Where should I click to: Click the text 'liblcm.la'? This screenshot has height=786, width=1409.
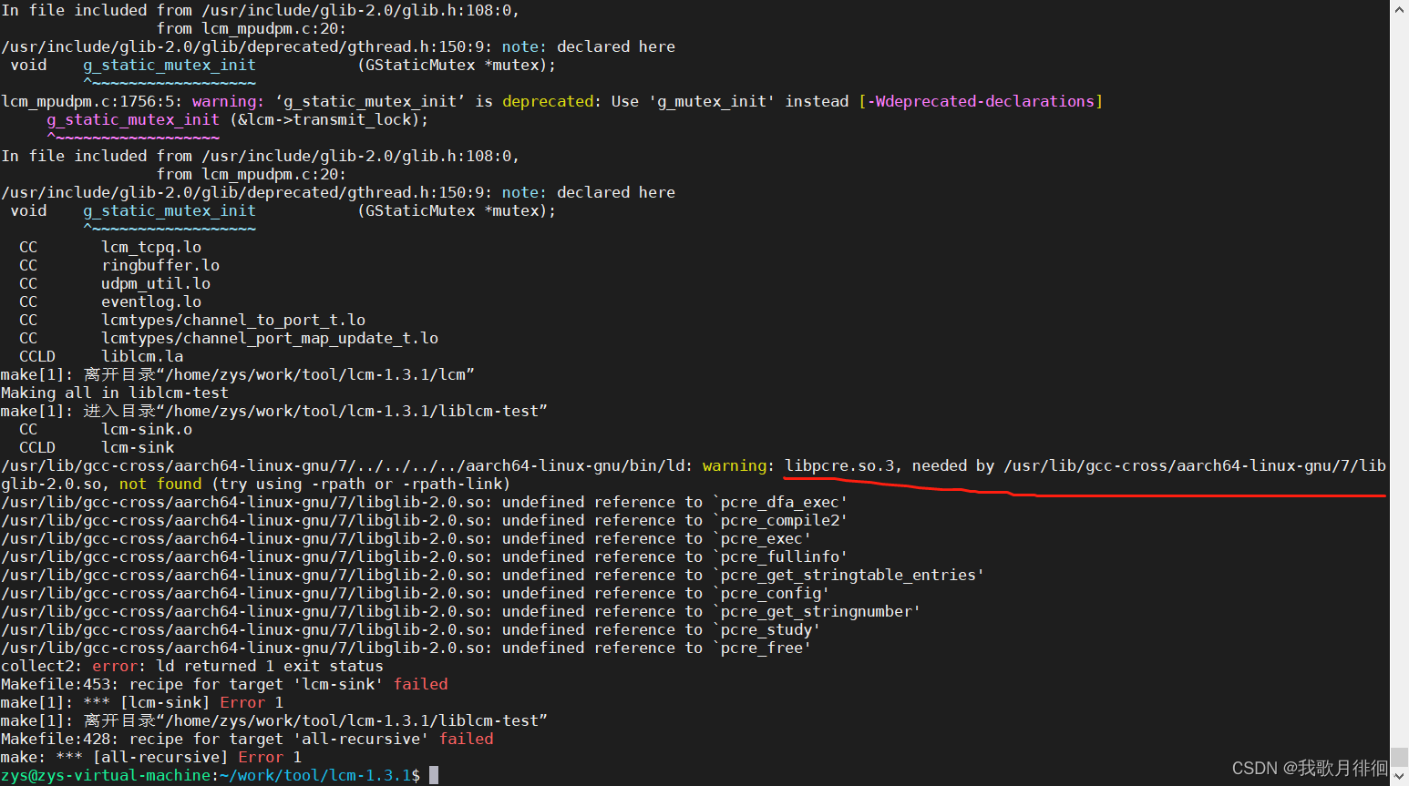(142, 356)
